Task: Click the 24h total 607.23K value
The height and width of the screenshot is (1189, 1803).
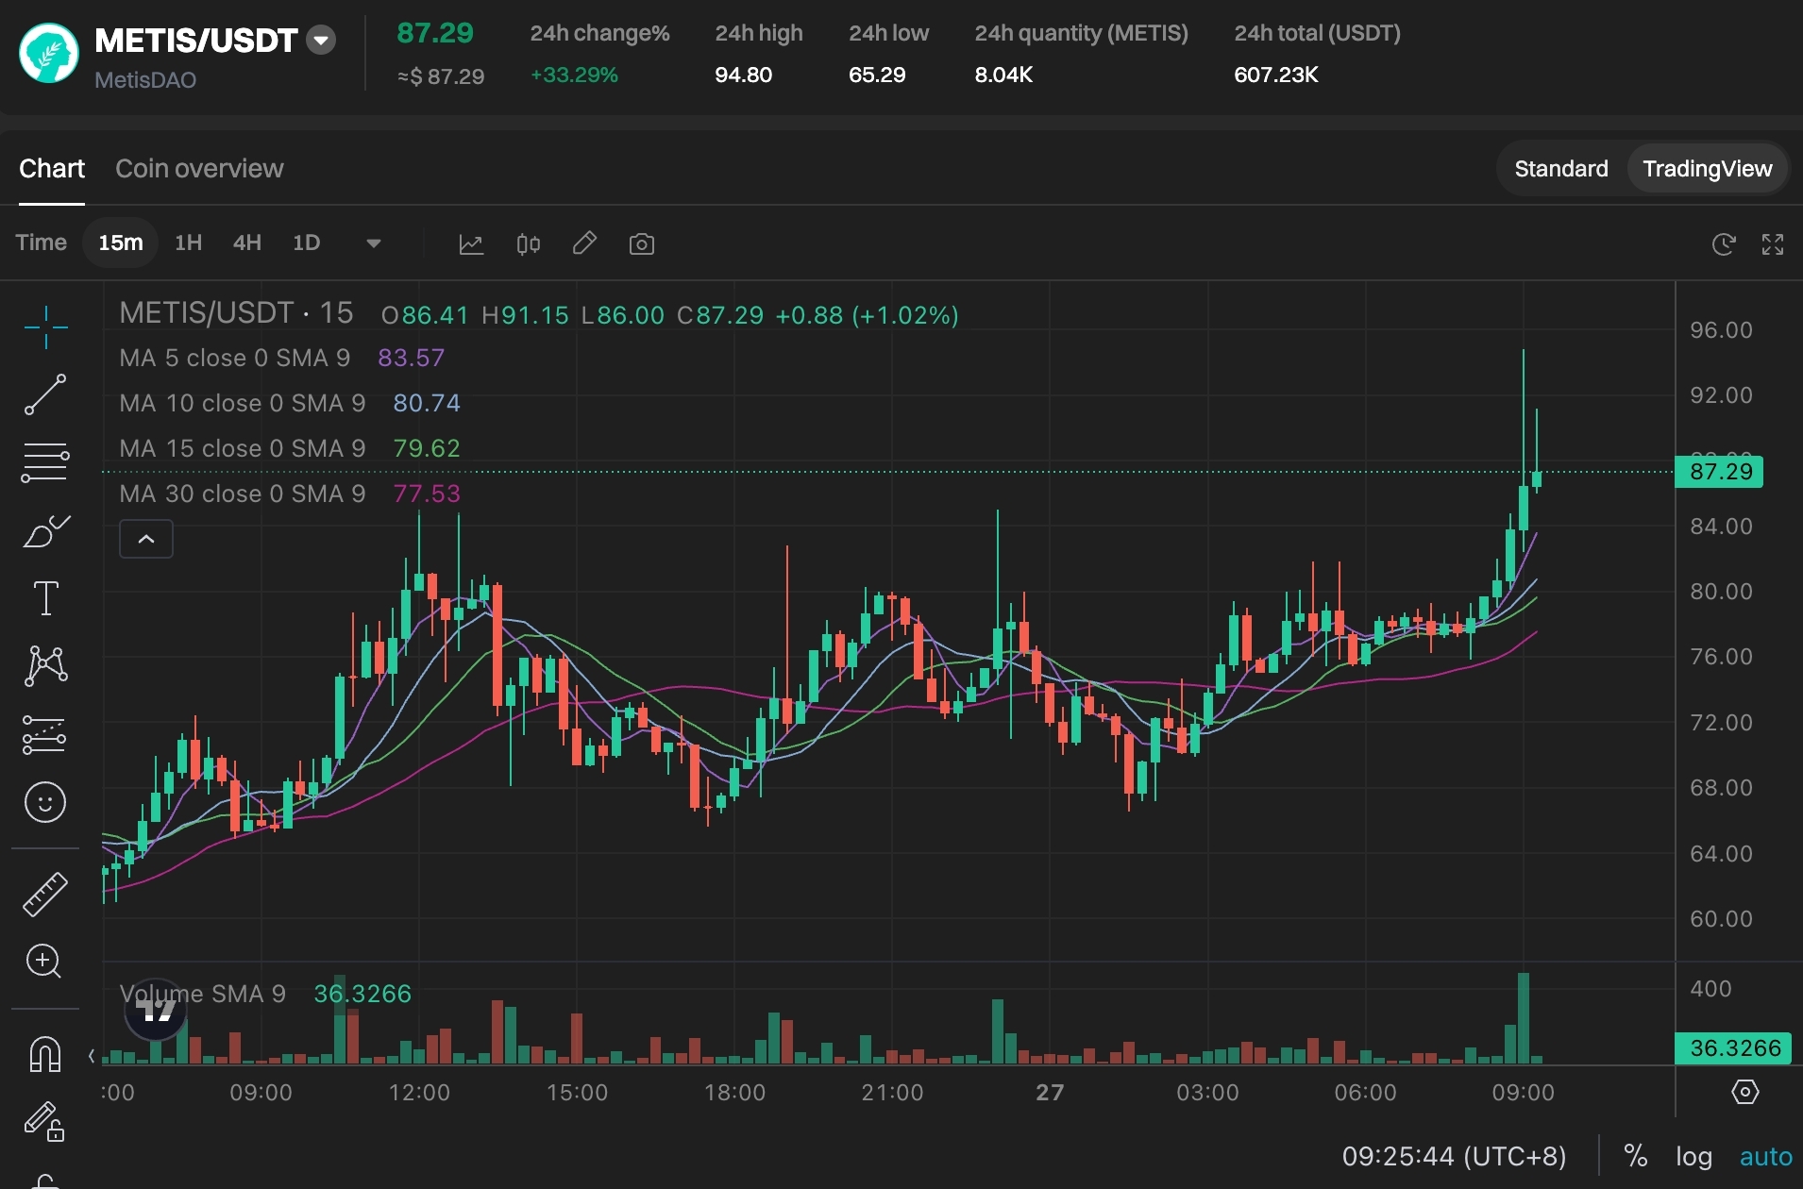Action: click(x=1276, y=75)
